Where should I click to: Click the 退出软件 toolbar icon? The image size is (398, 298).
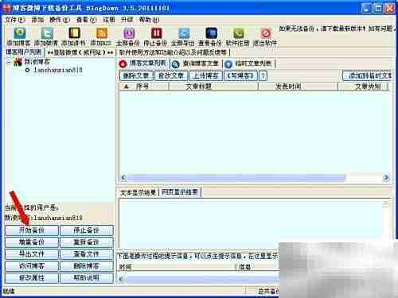click(265, 33)
